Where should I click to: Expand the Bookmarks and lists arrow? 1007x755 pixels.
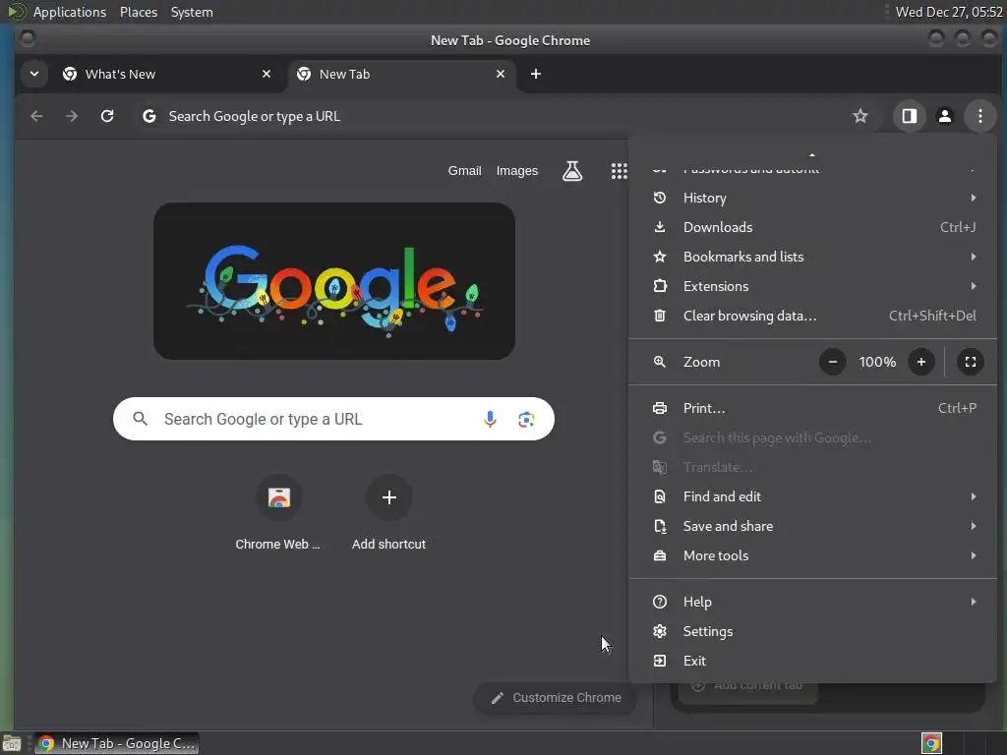pos(974,257)
